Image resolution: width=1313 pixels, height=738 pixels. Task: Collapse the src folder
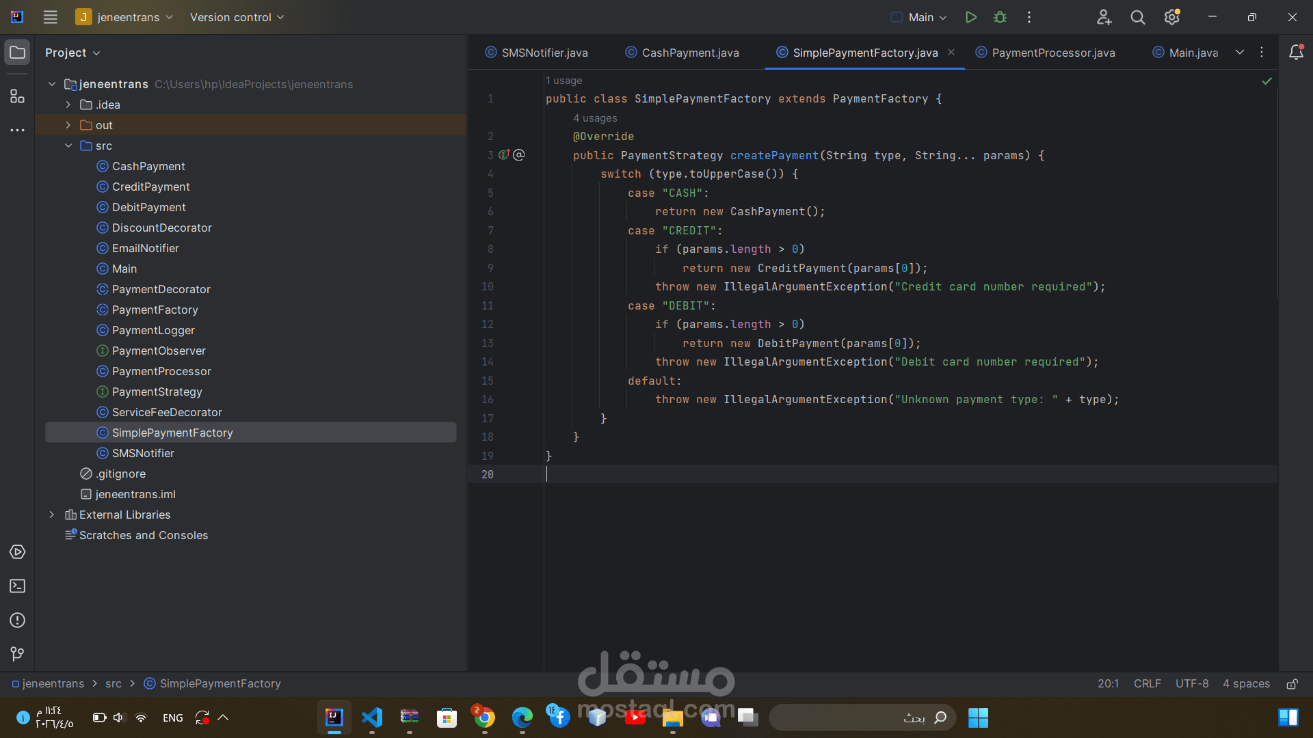pos(68,146)
